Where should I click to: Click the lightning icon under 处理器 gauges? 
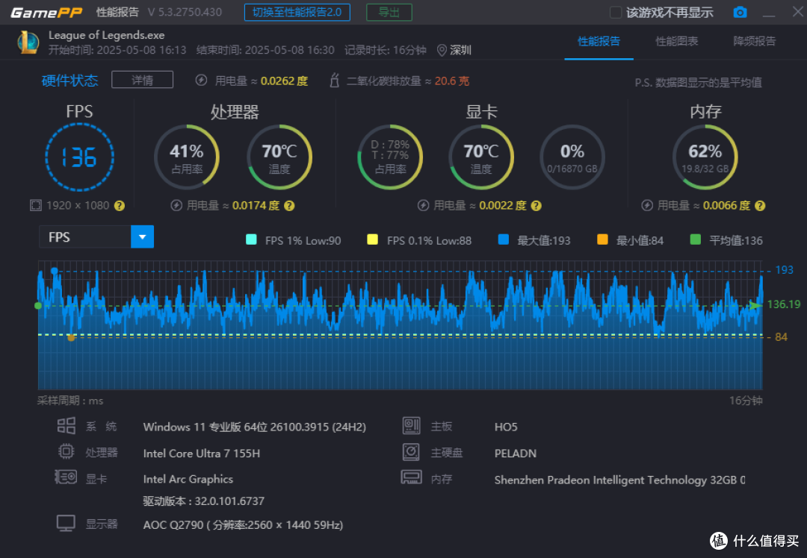point(176,206)
